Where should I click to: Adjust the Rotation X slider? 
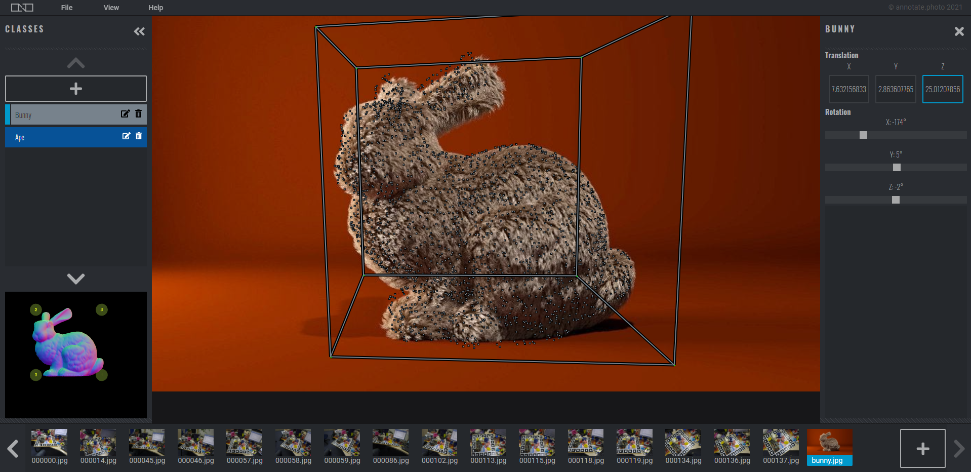(896, 135)
